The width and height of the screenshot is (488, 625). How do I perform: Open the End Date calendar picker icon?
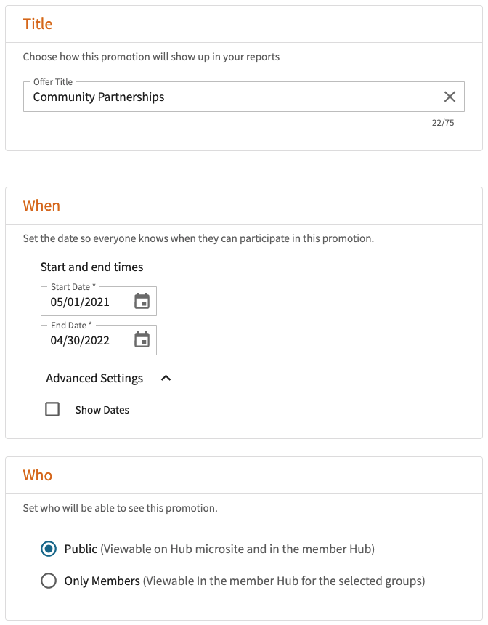pos(142,340)
